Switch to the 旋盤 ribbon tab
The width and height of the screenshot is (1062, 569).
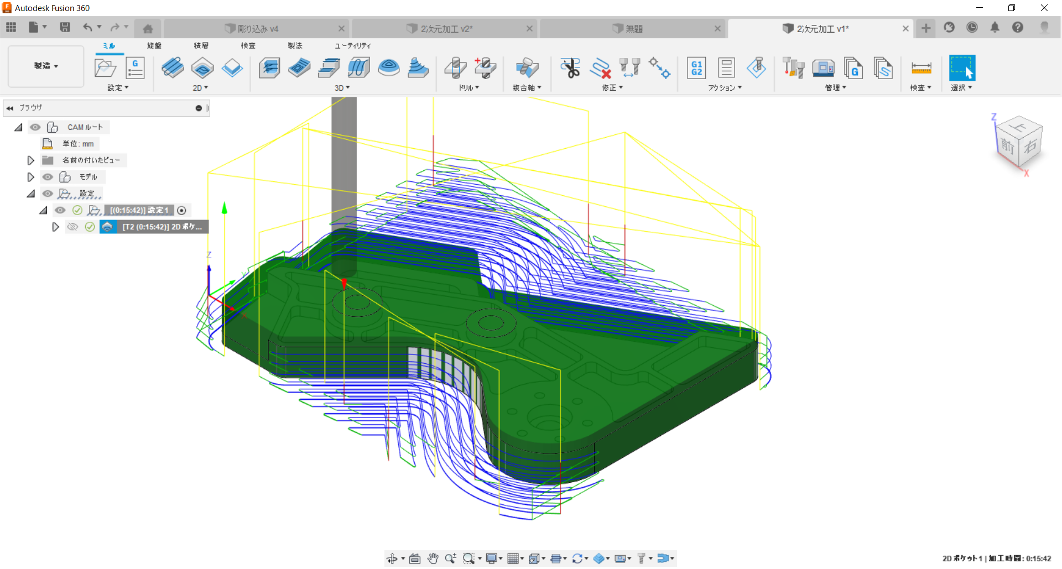pos(154,45)
